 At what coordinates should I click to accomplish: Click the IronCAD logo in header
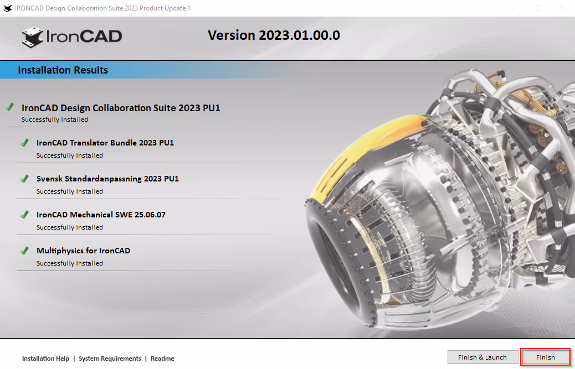click(72, 37)
